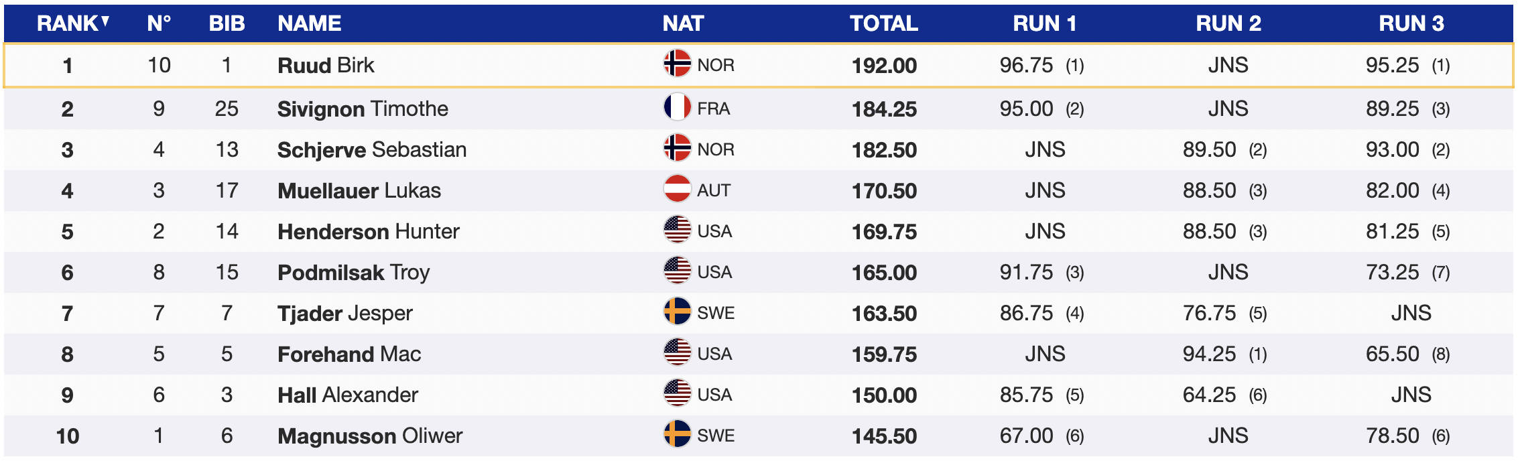Click France flag icon for Sivignon Timothe

(677, 107)
